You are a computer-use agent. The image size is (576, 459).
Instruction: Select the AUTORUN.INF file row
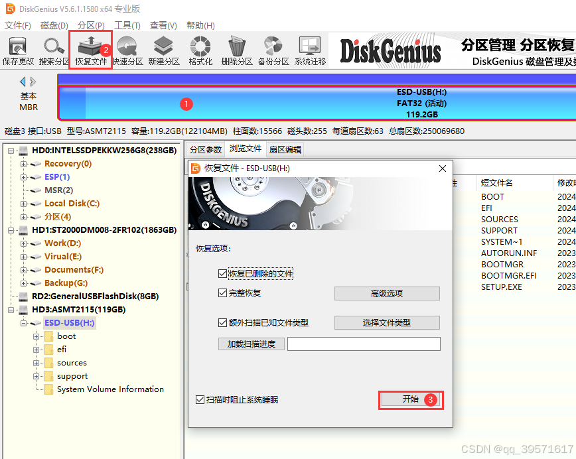[510, 253]
